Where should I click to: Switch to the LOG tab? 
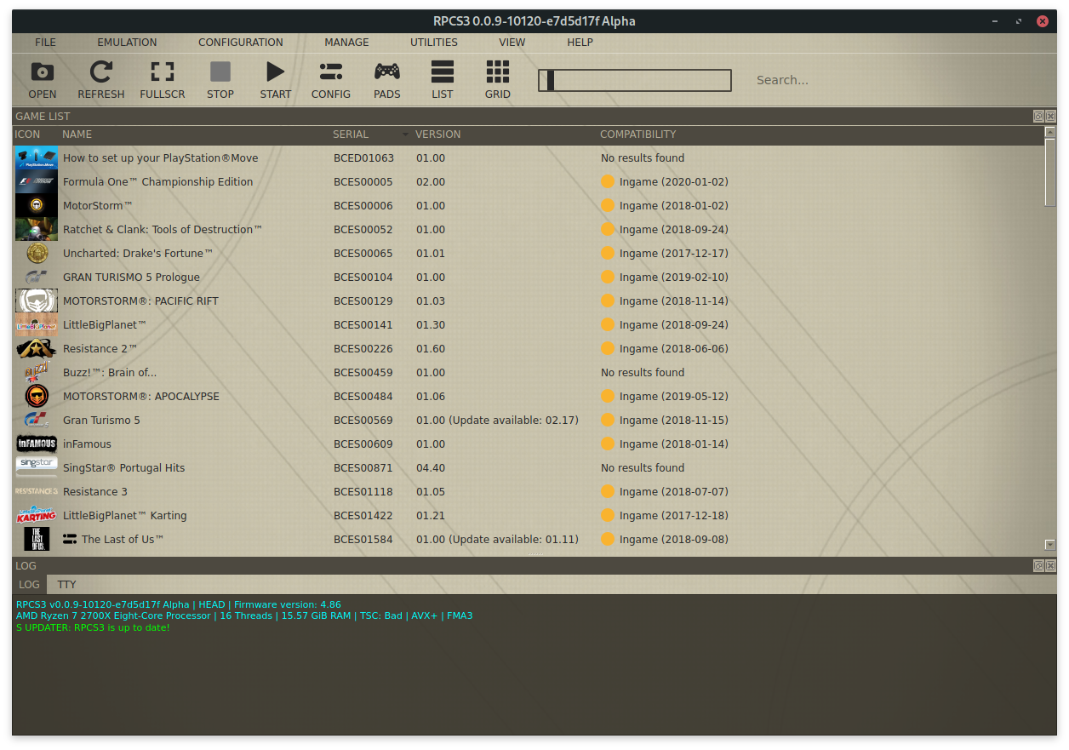tap(29, 585)
